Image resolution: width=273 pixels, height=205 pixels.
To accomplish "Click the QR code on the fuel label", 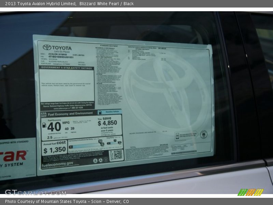I will click(118, 155).
